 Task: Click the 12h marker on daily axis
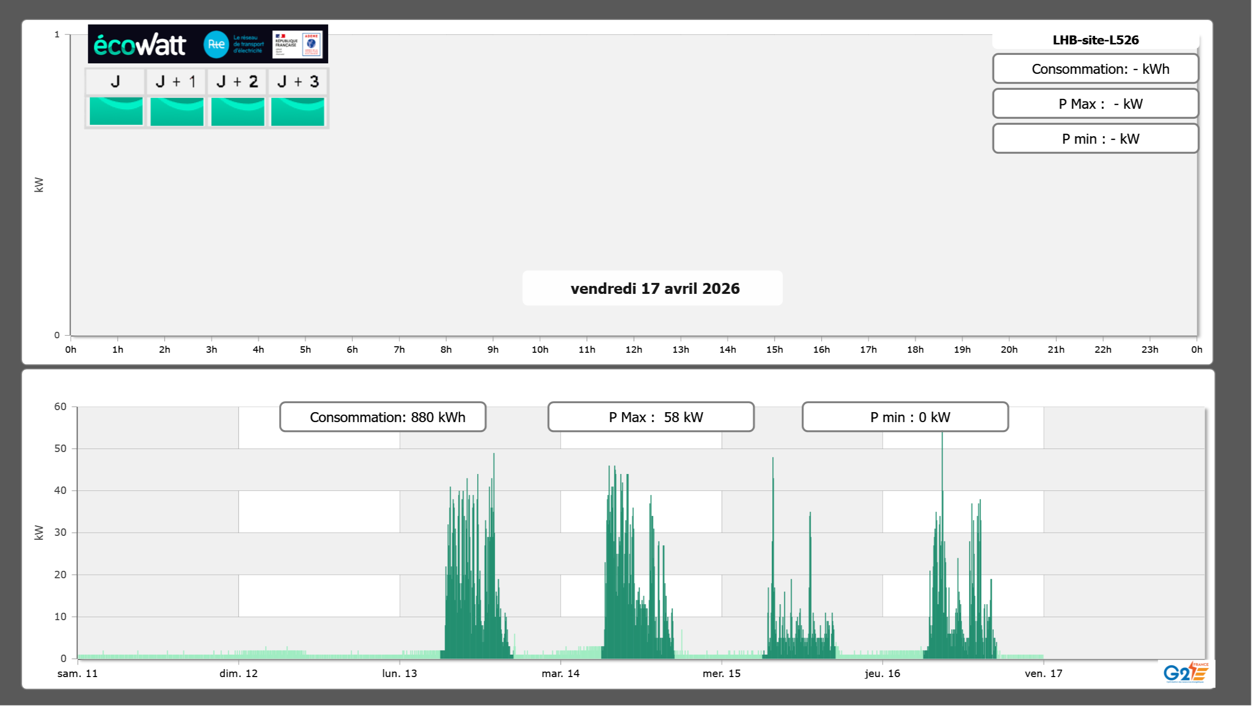pyautogui.click(x=633, y=349)
